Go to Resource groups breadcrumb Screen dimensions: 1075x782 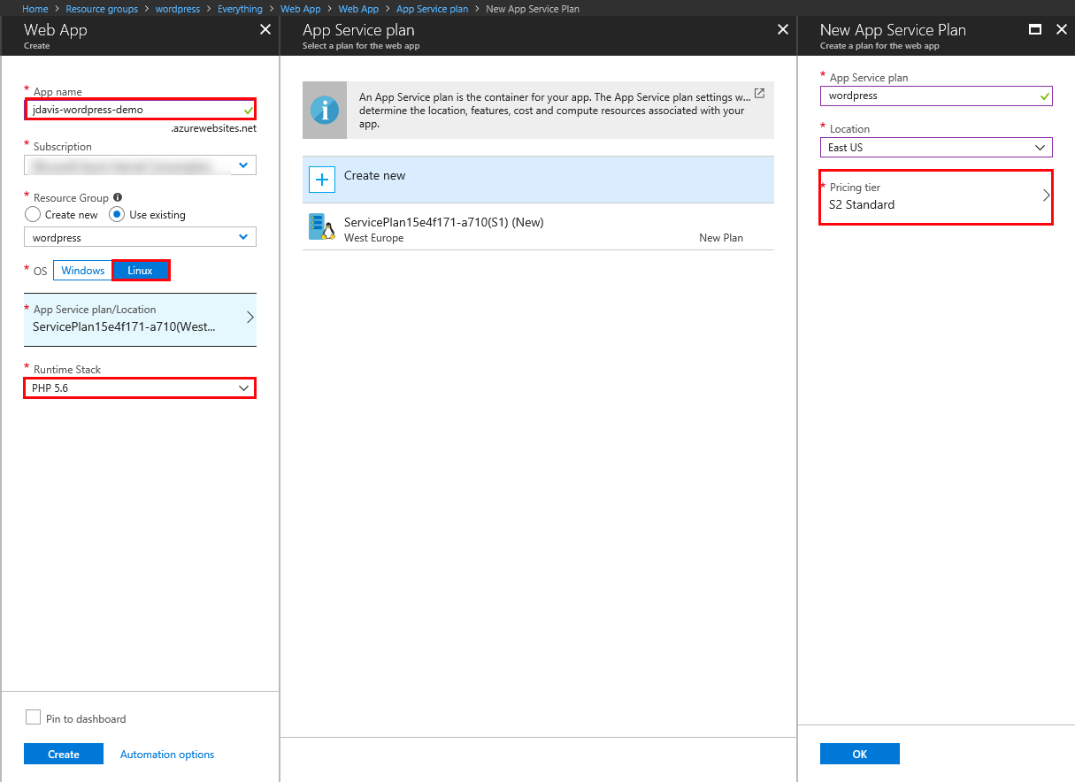(x=102, y=9)
